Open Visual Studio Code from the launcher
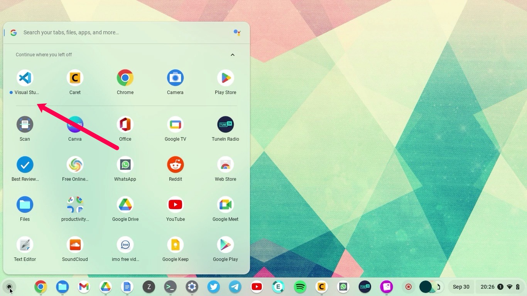The image size is (527, 296). [25, 78]
